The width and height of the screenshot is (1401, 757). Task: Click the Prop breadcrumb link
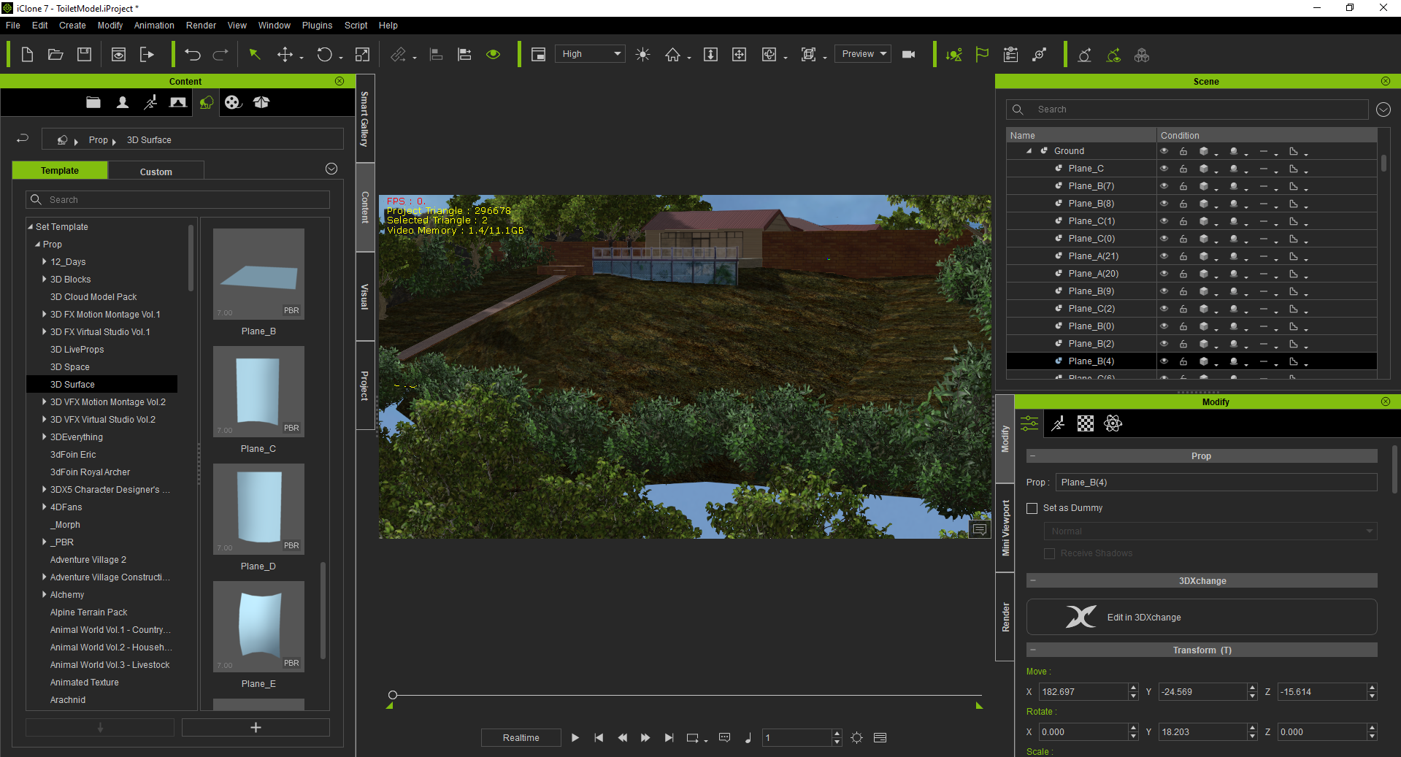[98, 140]
